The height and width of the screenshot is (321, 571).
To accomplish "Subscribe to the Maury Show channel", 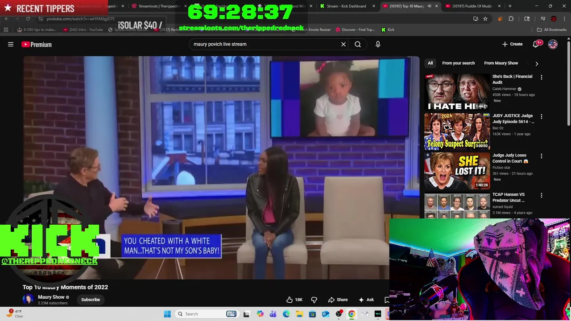I will 91,300.
